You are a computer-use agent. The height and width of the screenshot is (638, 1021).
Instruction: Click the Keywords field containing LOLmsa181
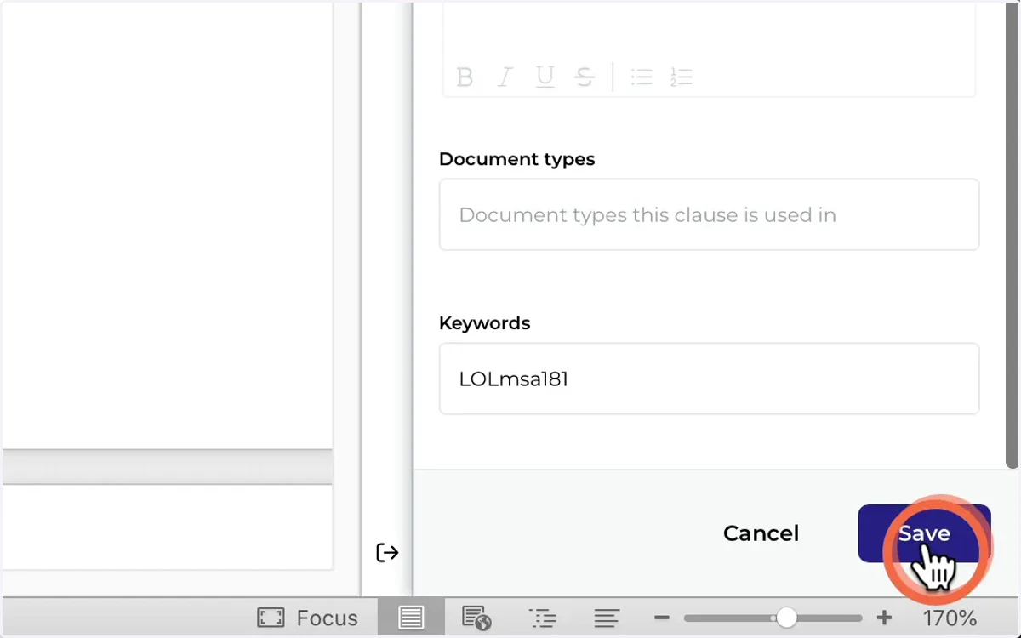click(x=709, y=379)
